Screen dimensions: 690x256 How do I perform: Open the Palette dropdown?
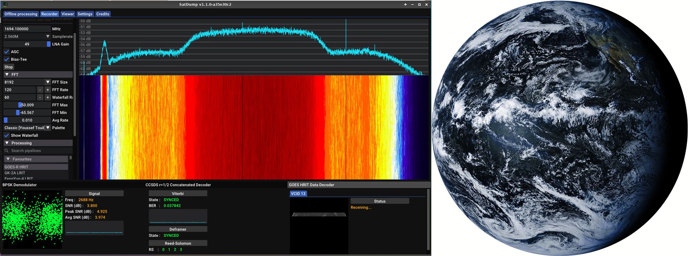[x=48, y=128]
